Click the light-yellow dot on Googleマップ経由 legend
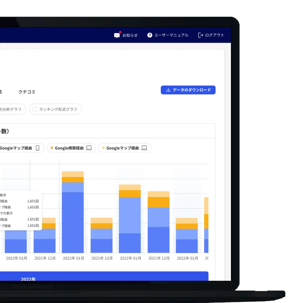Screen dimensions: 297x303 tap(103, 148)
